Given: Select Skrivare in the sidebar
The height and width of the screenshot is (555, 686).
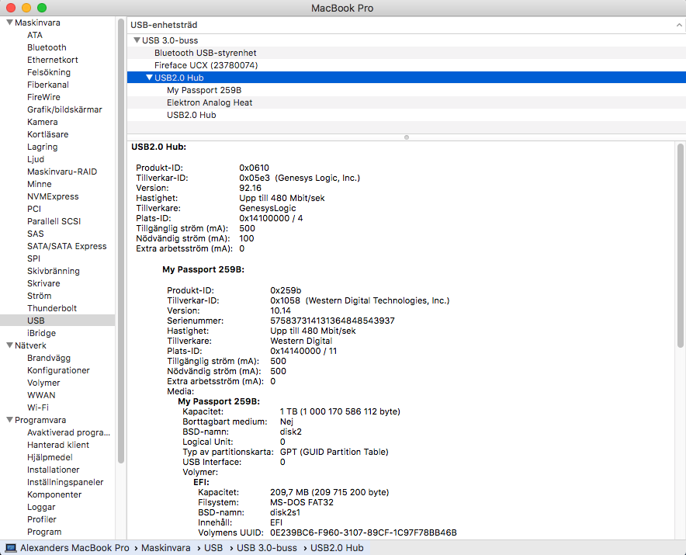Looking at the screenshot, I should point(43,283).
